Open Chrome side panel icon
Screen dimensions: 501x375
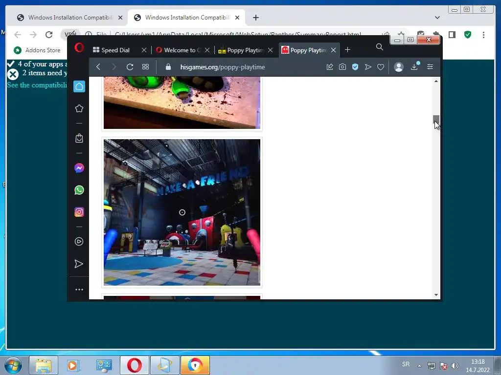pos(452,35)
